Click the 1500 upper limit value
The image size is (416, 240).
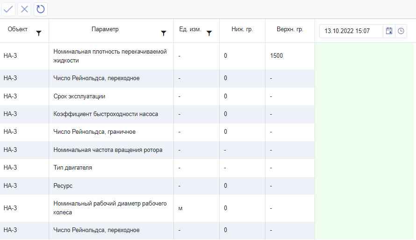[276, 56]
